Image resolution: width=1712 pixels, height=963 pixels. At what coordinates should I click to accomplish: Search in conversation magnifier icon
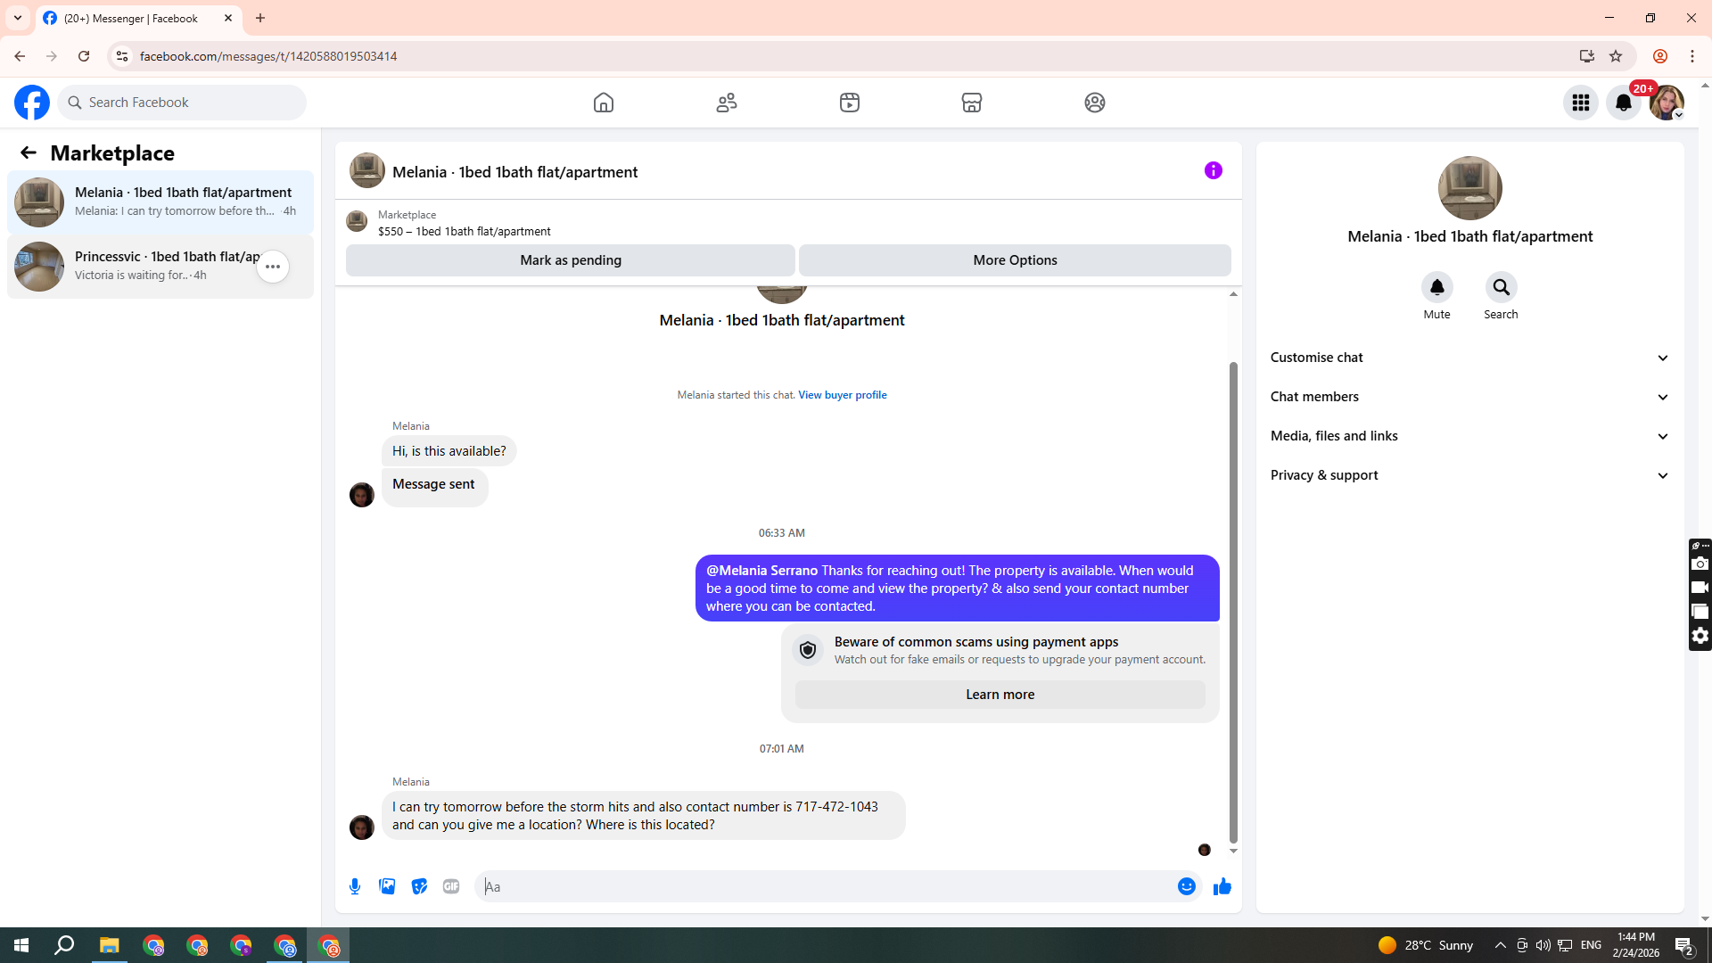click(x=1501, y=287)
